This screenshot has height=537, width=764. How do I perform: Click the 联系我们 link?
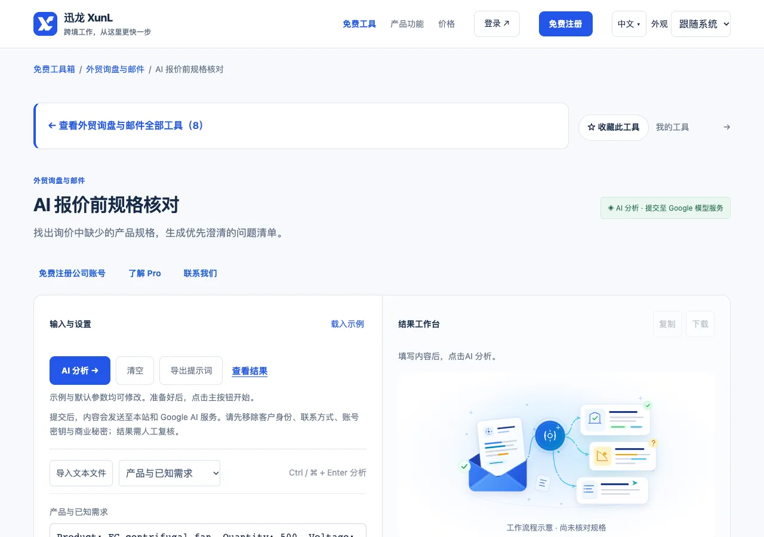(201, 273)
